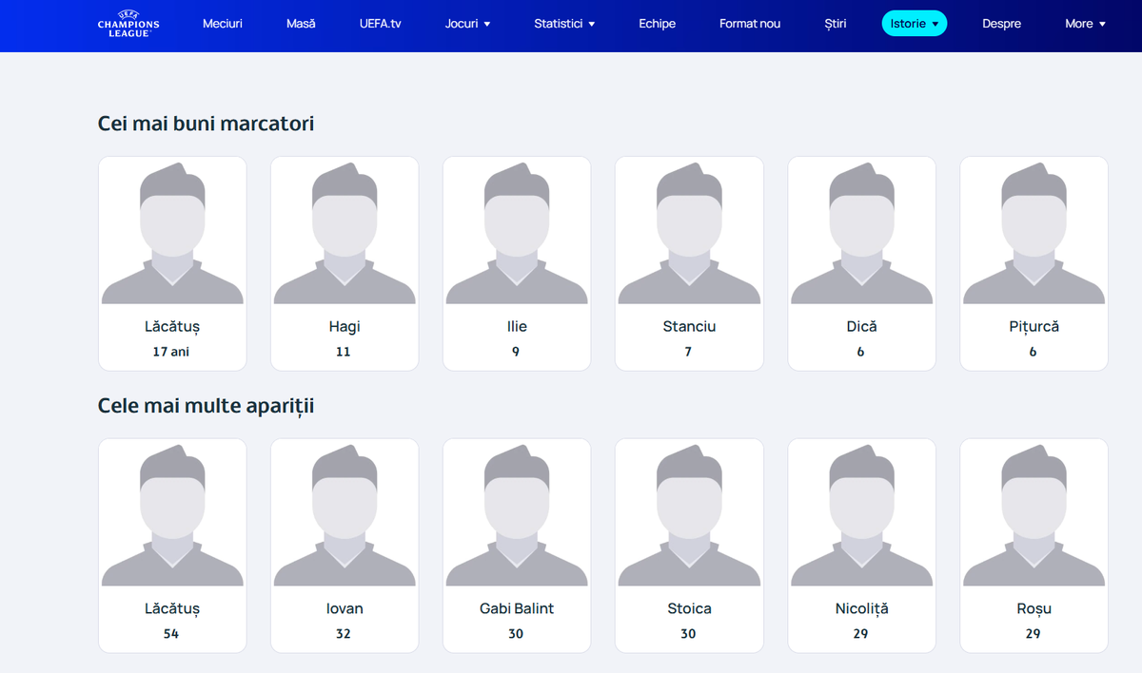Click the UEFA Champions League logo
Image resolution: width=1142 pixels, height=673 pixels.
[x=128, y=23]
